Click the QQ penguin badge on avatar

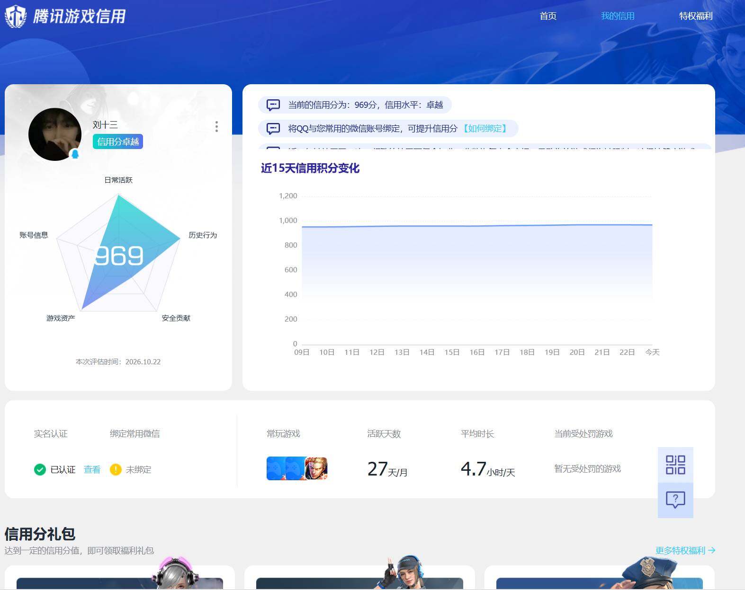(x=74, y=154)
